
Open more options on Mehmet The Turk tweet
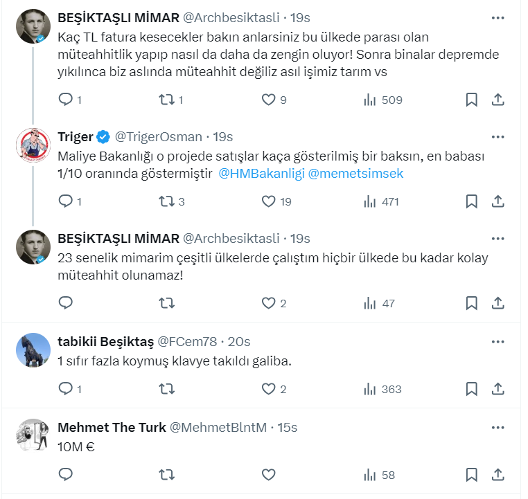tap(498, 427)
